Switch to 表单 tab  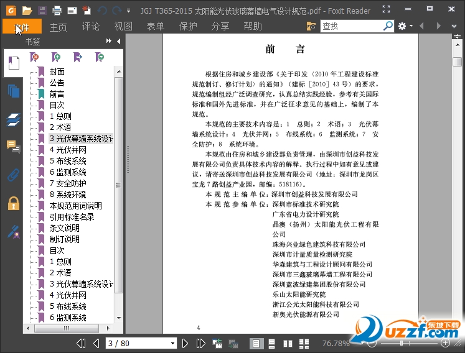pos(155,26)
